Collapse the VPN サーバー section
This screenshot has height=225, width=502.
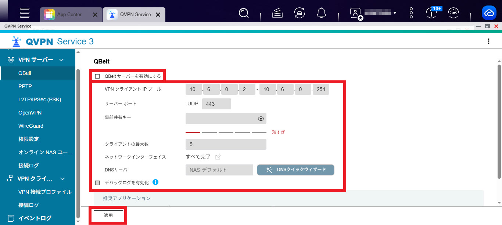tap(62, 60)
